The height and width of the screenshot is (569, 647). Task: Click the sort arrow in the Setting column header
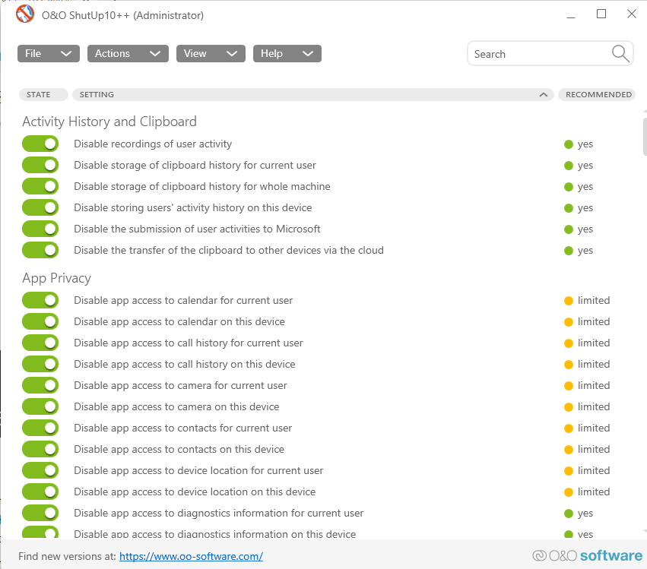543,95
